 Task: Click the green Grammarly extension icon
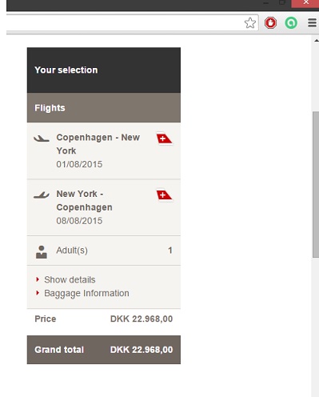pos(291,22)
